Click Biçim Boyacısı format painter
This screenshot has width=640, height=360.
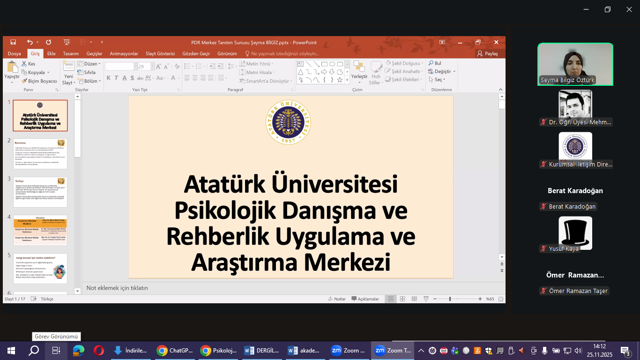[39, 81]
